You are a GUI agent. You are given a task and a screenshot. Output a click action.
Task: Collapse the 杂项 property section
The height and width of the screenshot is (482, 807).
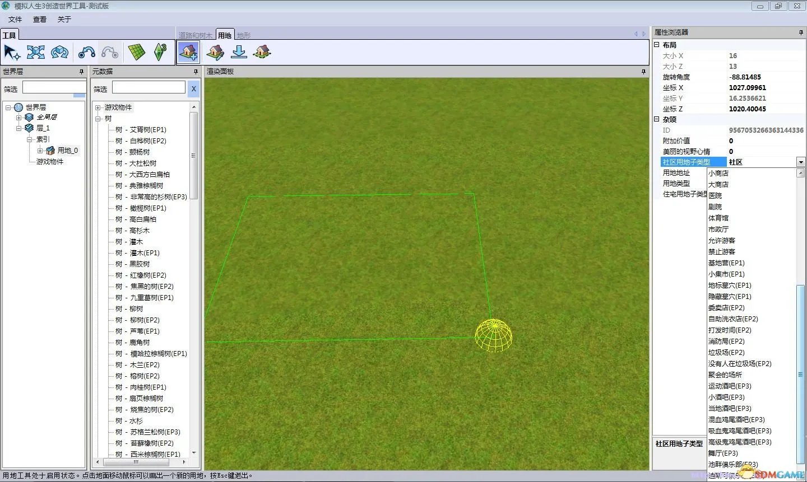point(657,119)
